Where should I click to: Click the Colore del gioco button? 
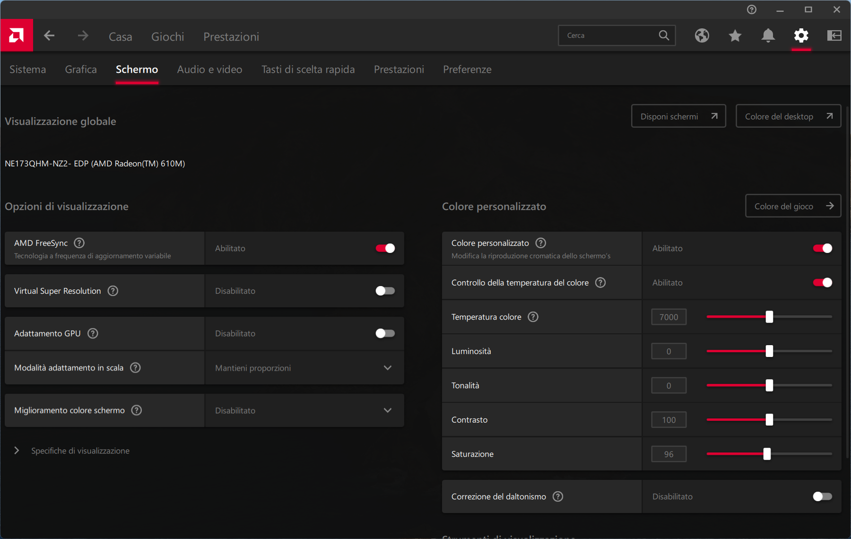(793, 206)
